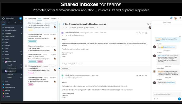Snooze the open conversation

coord(80,28)
